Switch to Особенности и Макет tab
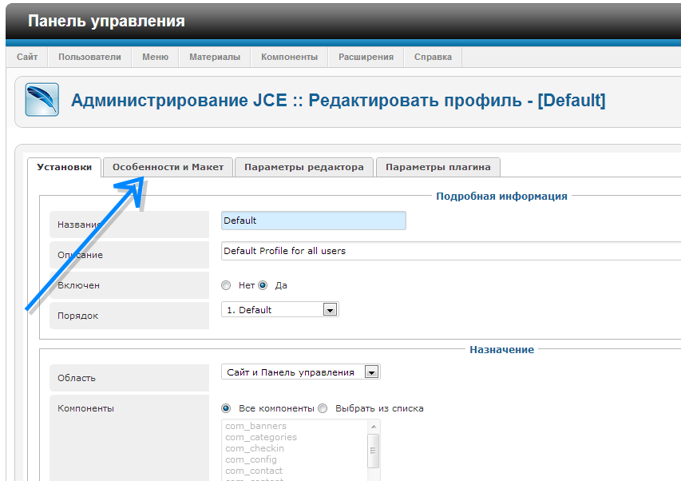681x481 pixels. [x=168, y=167]
